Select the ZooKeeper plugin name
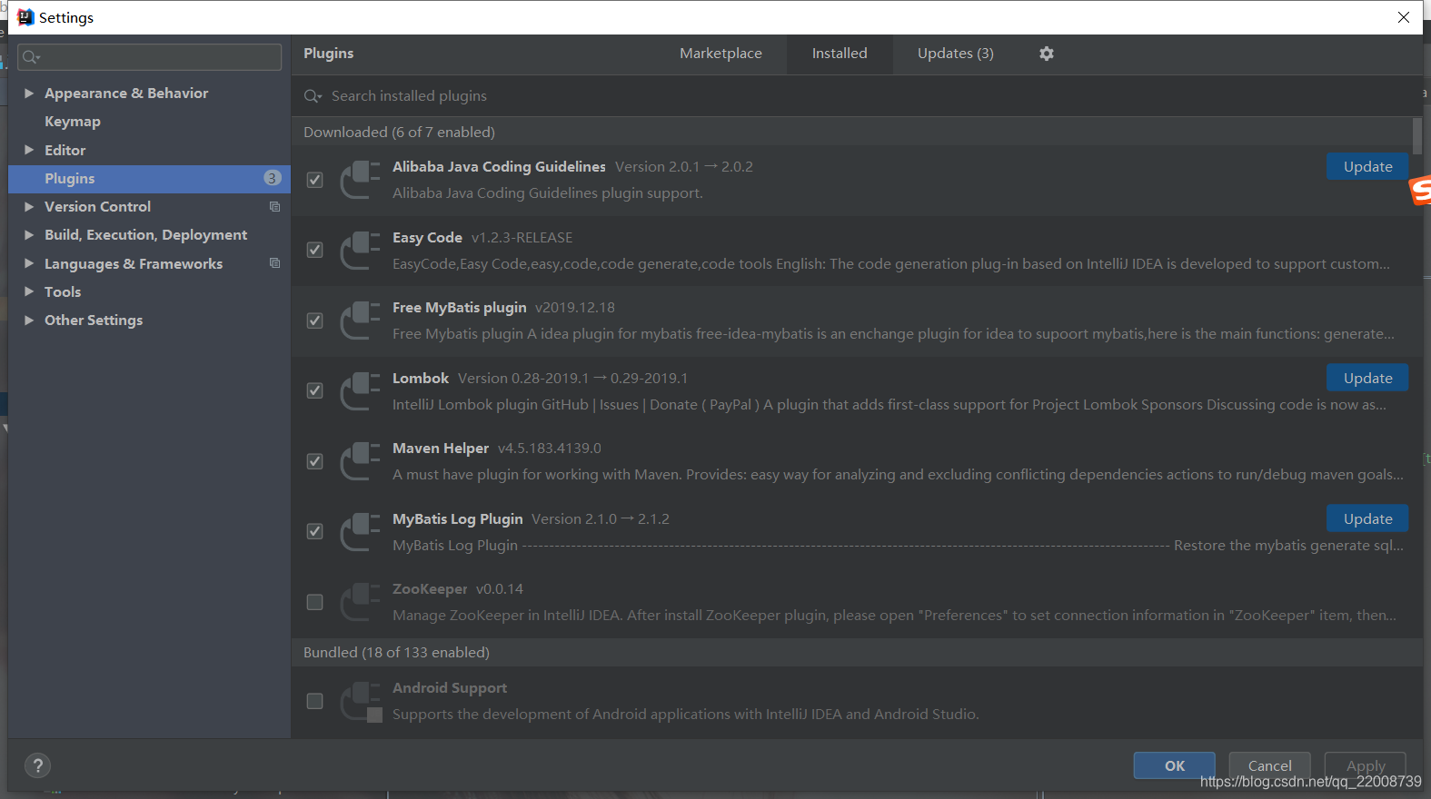 tap(430, 589)
